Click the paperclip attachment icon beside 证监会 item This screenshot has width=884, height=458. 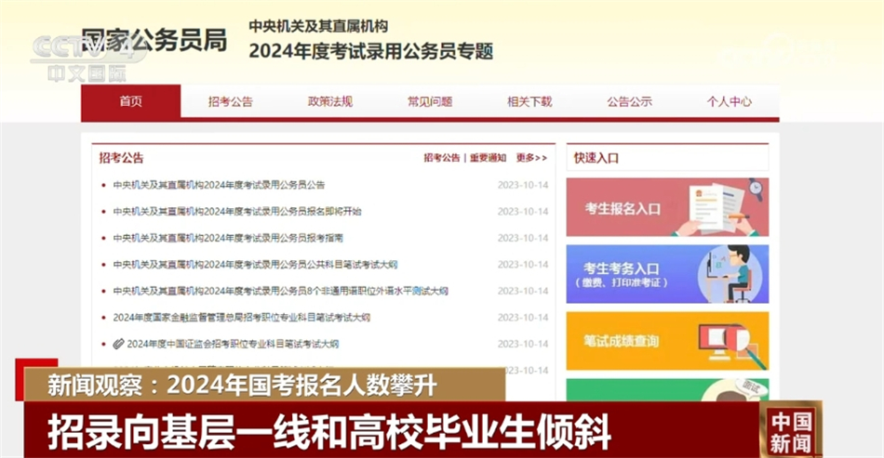[118, 344]
